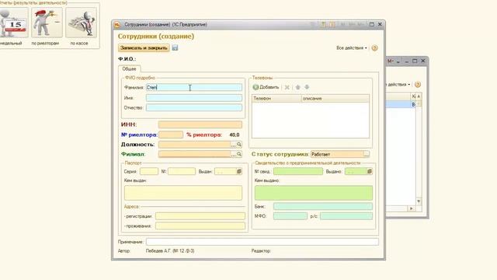Switch to the Общее tab
The image size is (497, 280).
(x=130, y=69)
